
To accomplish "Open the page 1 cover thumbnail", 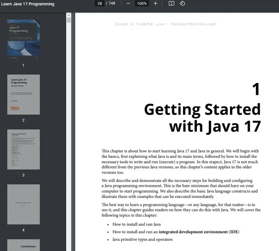I will (23, 39).
